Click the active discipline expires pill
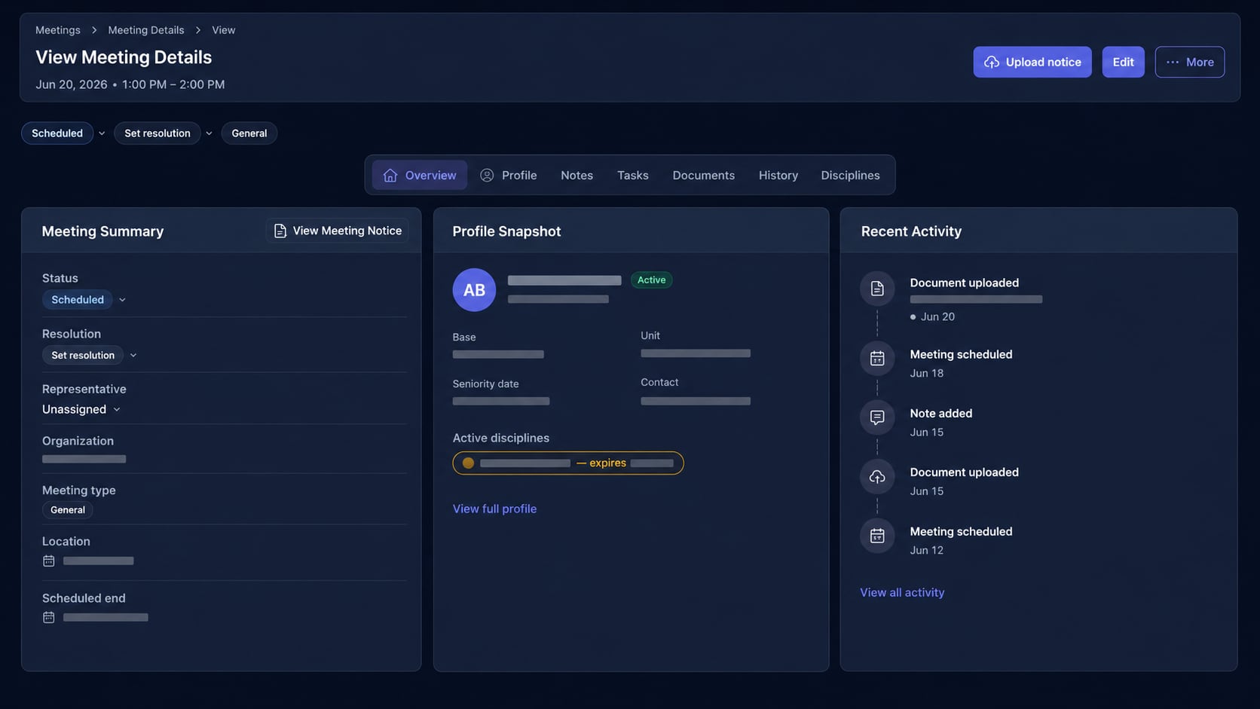Screen dimensions: 1260x709 (x=568, y=463)
